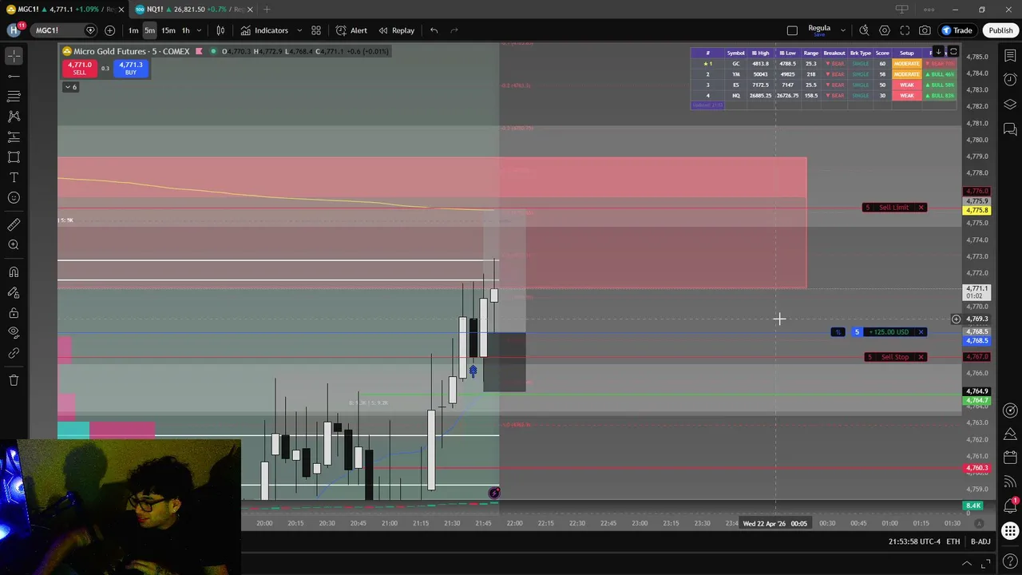Open the economic calendar panel icon
This screenshot has width=1022, height=575.
pos(1010,458)
